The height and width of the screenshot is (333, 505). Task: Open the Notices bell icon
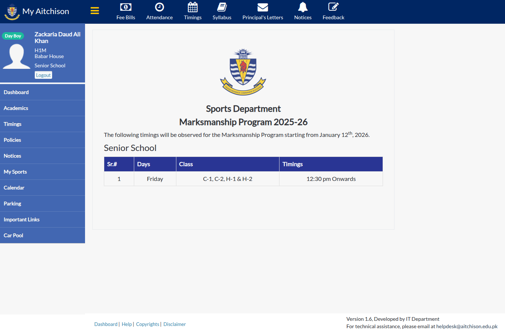pos(303,7)
